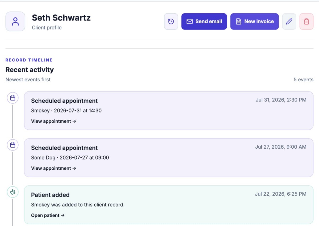Click the Jul 31, 2026, 2:30 PM timestamp

coord(281,100)
